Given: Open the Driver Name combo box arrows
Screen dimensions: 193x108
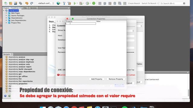Looking at the screenshot, I should pyautogui.click(x=133, y=31).
